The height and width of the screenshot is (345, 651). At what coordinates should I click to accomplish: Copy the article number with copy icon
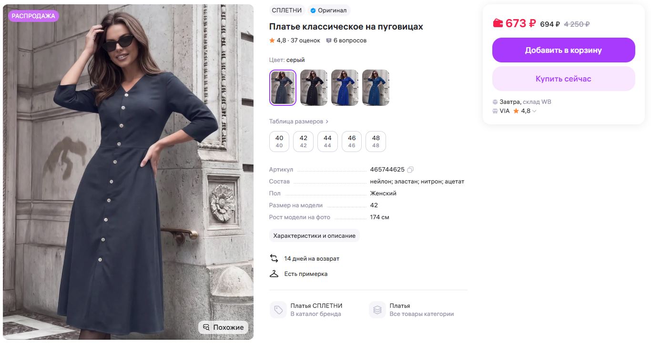click(410, 170)
